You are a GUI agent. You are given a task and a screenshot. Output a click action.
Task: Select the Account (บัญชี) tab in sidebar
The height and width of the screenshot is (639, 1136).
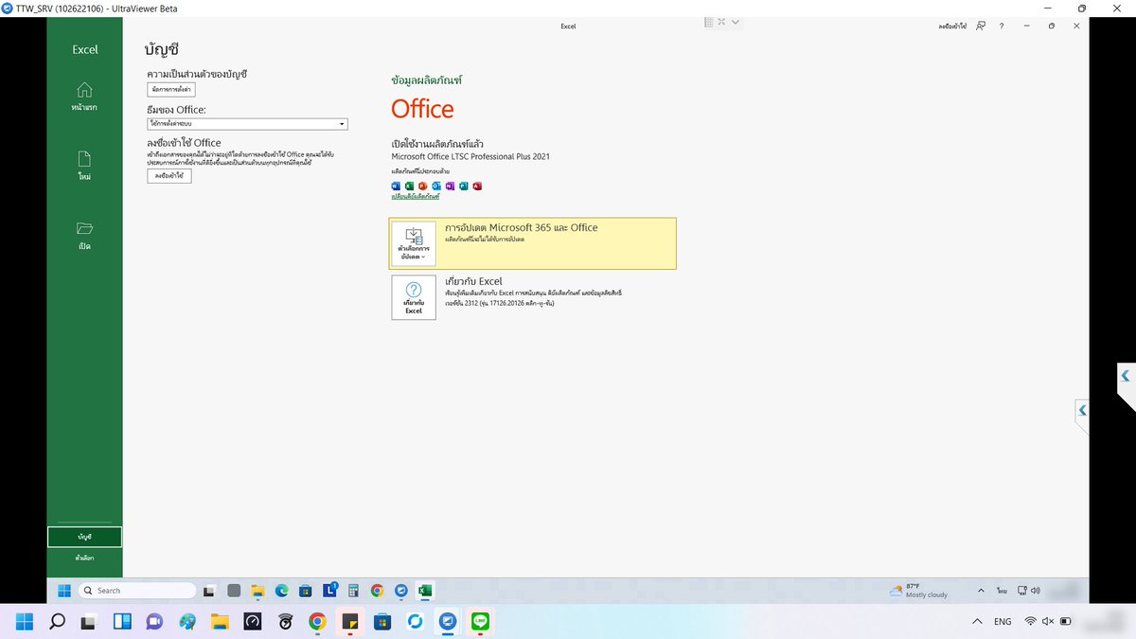point(84,537)
